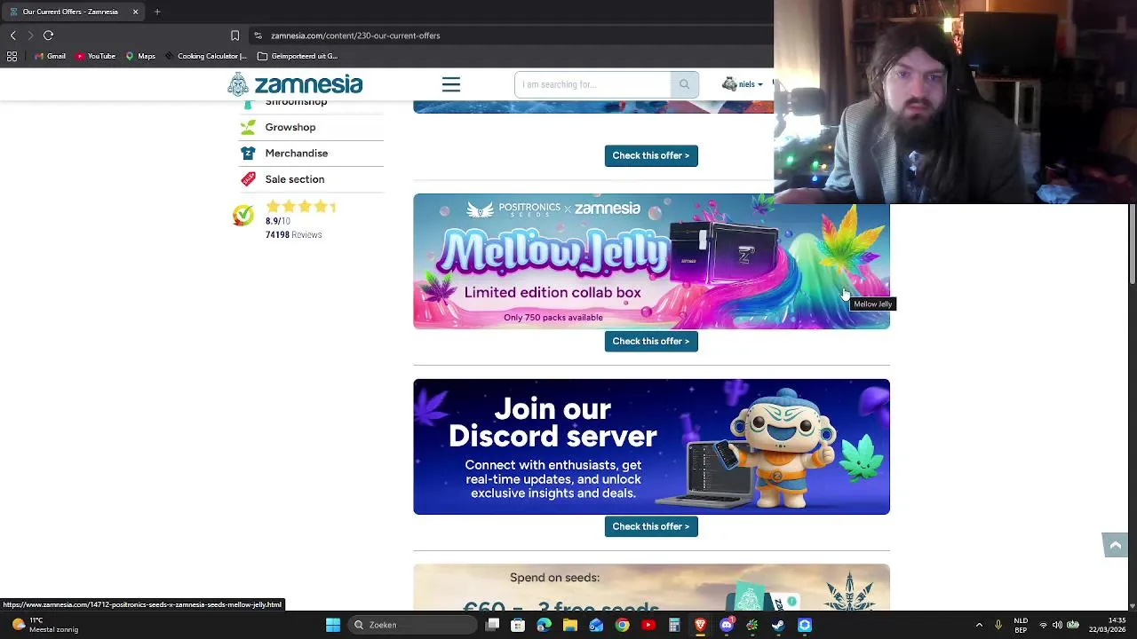Screen dimensions: 1137x639
Task: Click the scroll-to-top arrow button
Action: [1115, 545]
